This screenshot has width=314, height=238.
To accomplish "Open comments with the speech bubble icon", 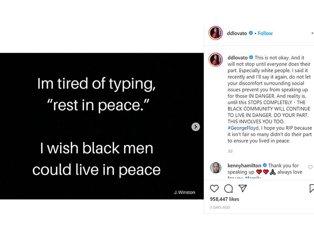I will 228,188.
